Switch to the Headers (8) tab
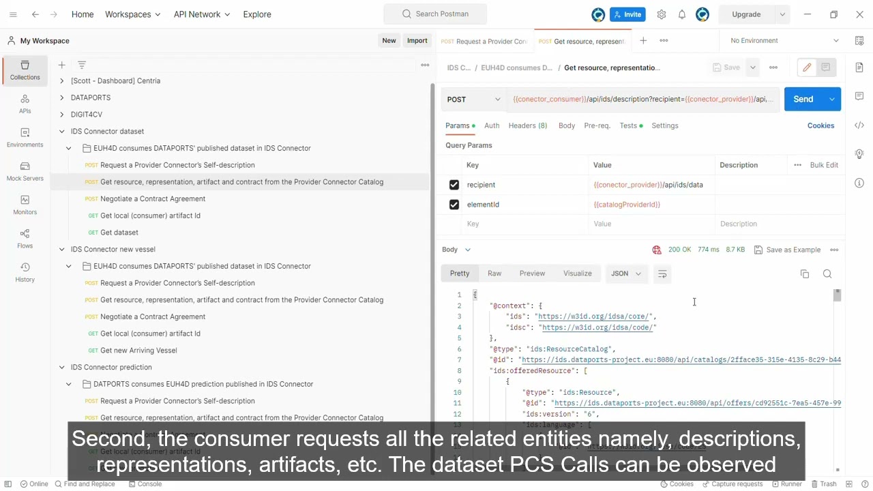The image size is (873, 491). pos(528,125)
